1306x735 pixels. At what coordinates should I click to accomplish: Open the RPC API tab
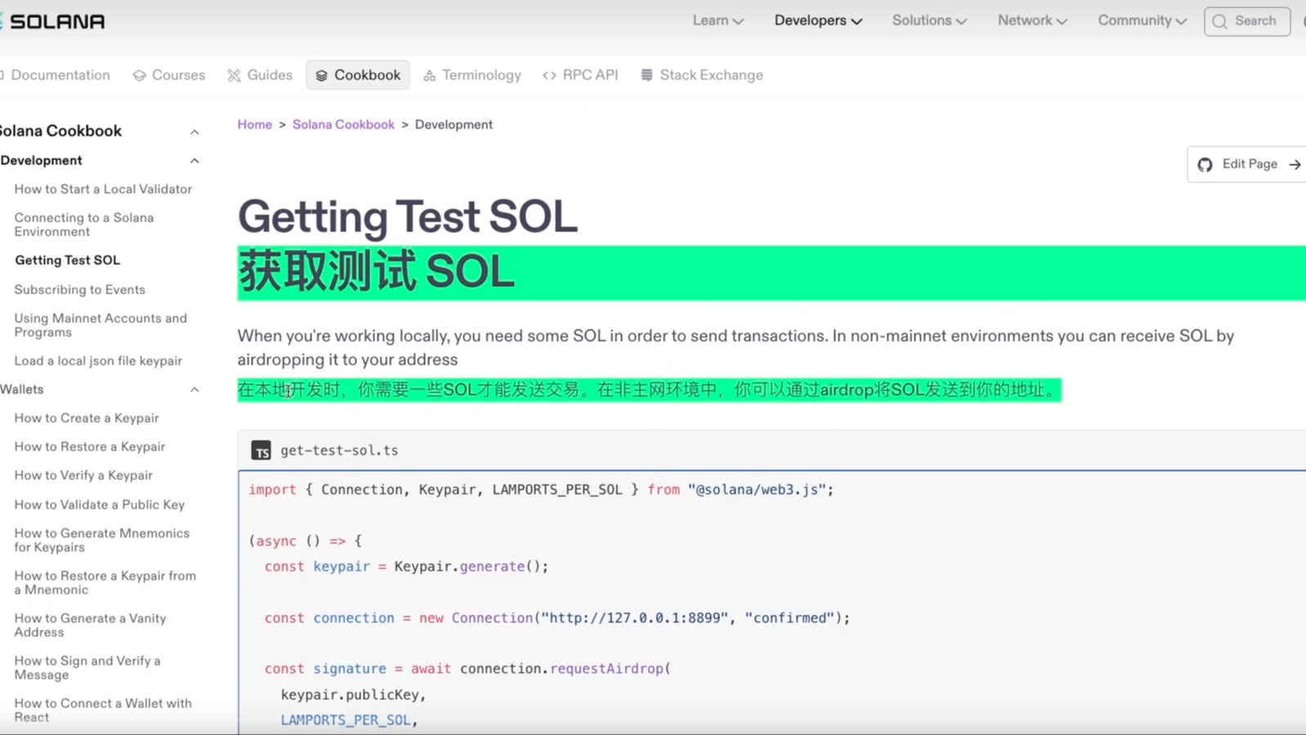(x=580, y=75)
